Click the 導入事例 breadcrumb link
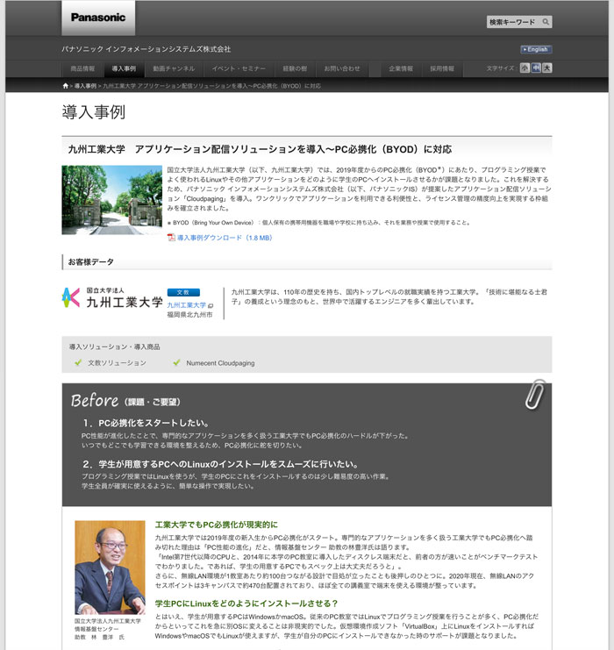Screen dimensions: 614x650 (85, 86)
